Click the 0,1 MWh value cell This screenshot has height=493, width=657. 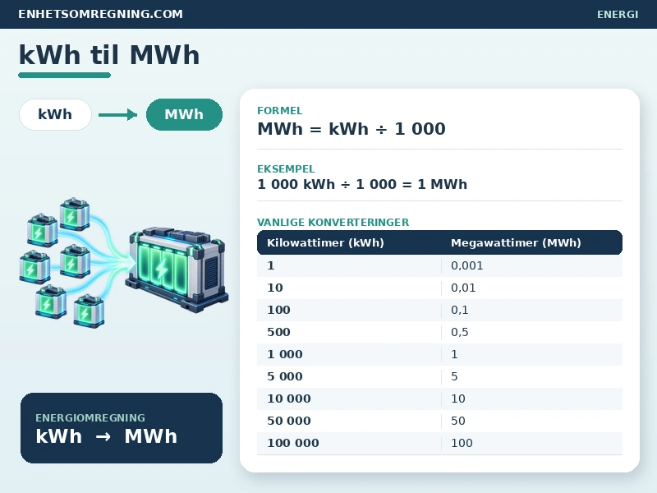tap(532, 311)
